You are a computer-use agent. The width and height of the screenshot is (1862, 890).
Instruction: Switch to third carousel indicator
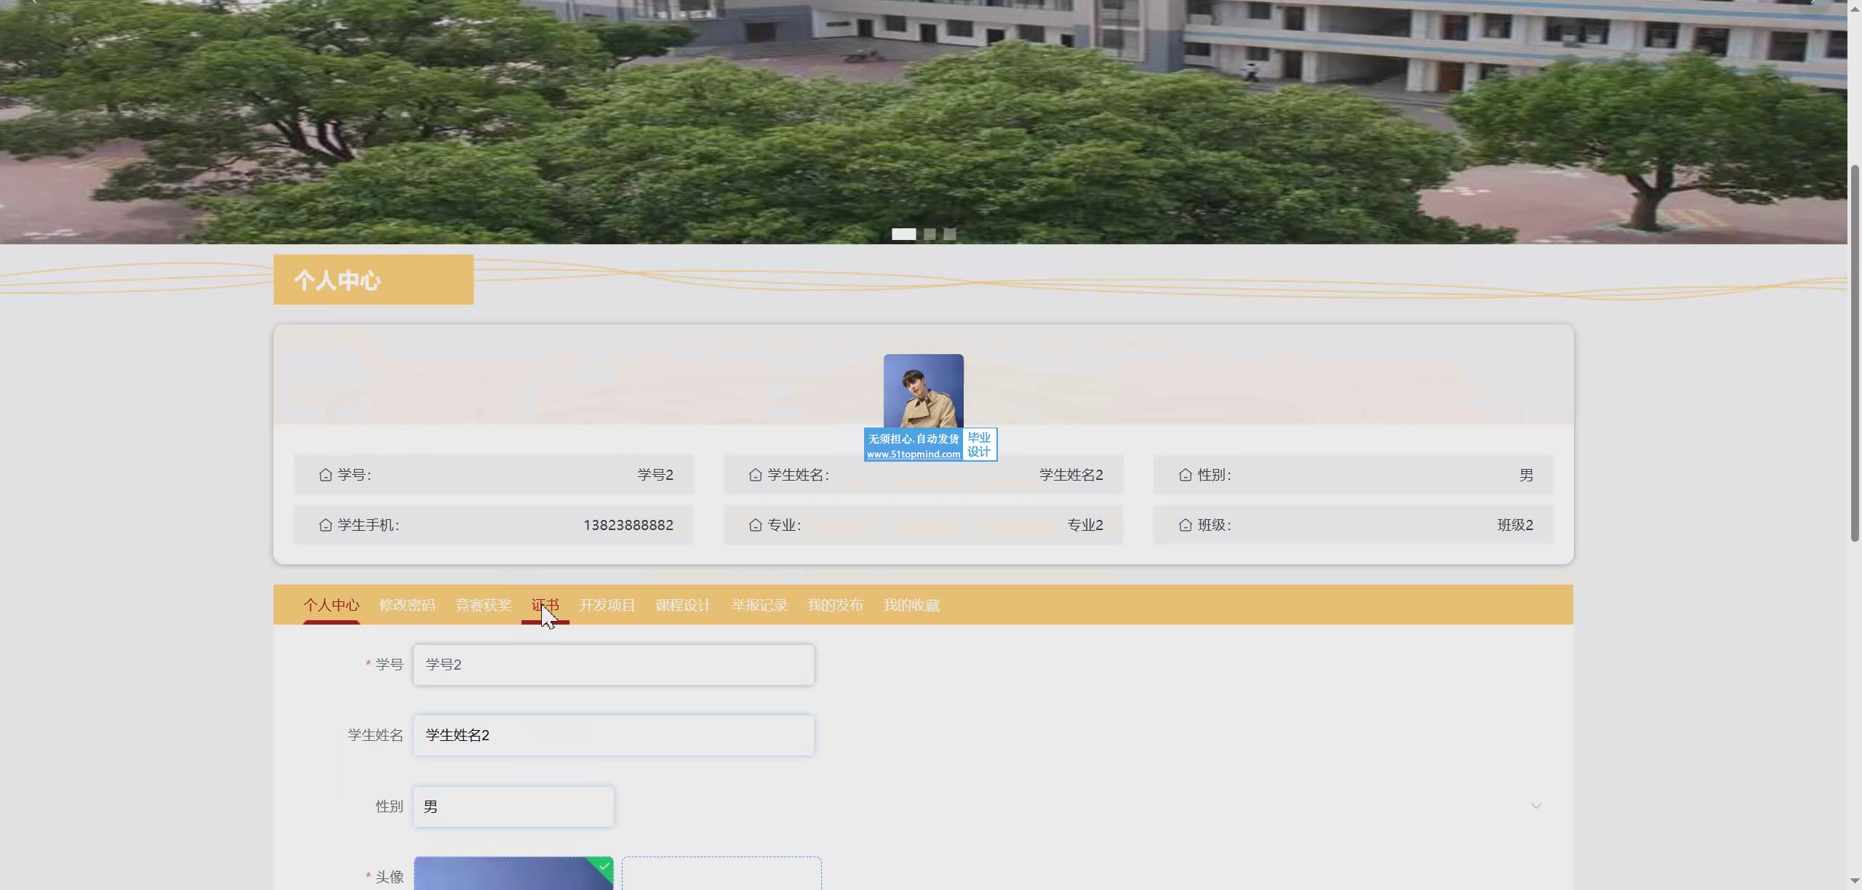[x=950, y=234]
